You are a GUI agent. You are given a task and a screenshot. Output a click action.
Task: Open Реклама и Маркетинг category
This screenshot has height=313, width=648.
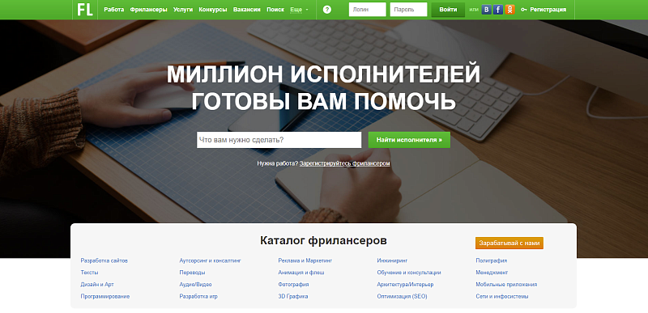coord(305,260)
